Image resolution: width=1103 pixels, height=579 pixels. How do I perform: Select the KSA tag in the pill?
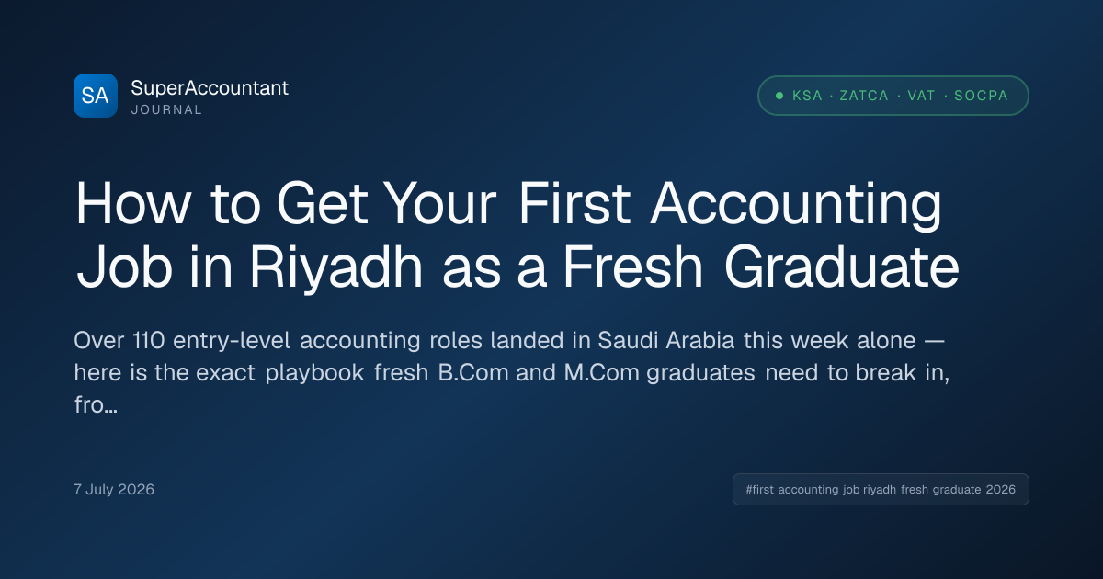807,96
